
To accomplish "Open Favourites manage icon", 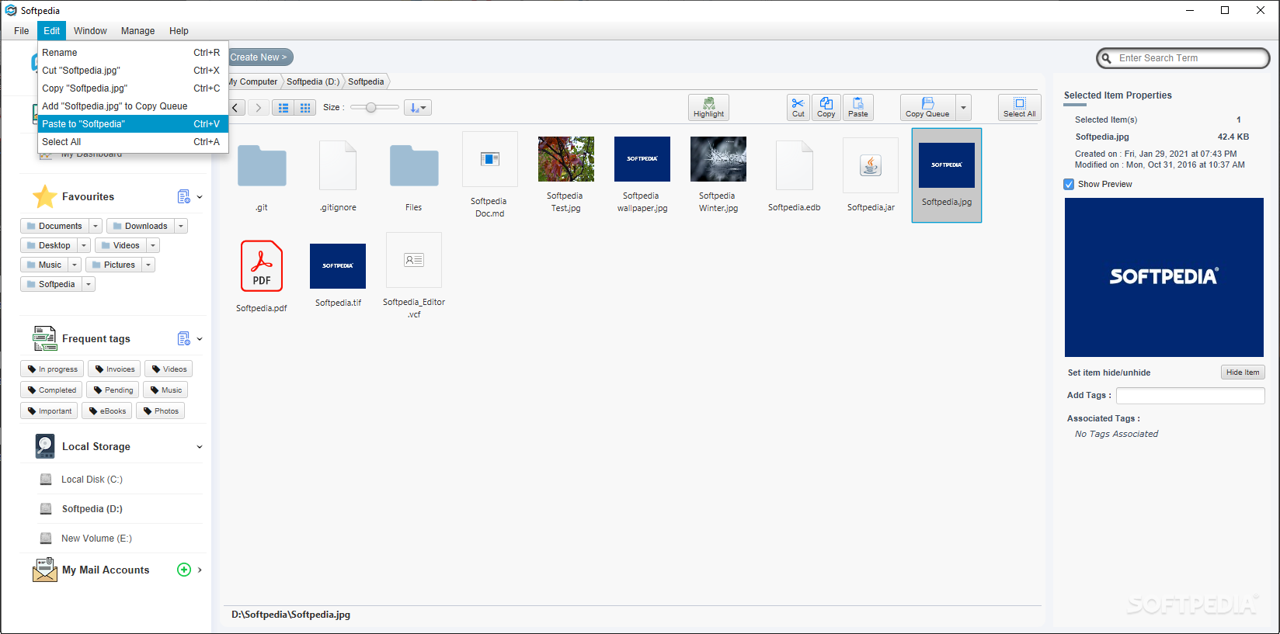I will click(184, 197).
